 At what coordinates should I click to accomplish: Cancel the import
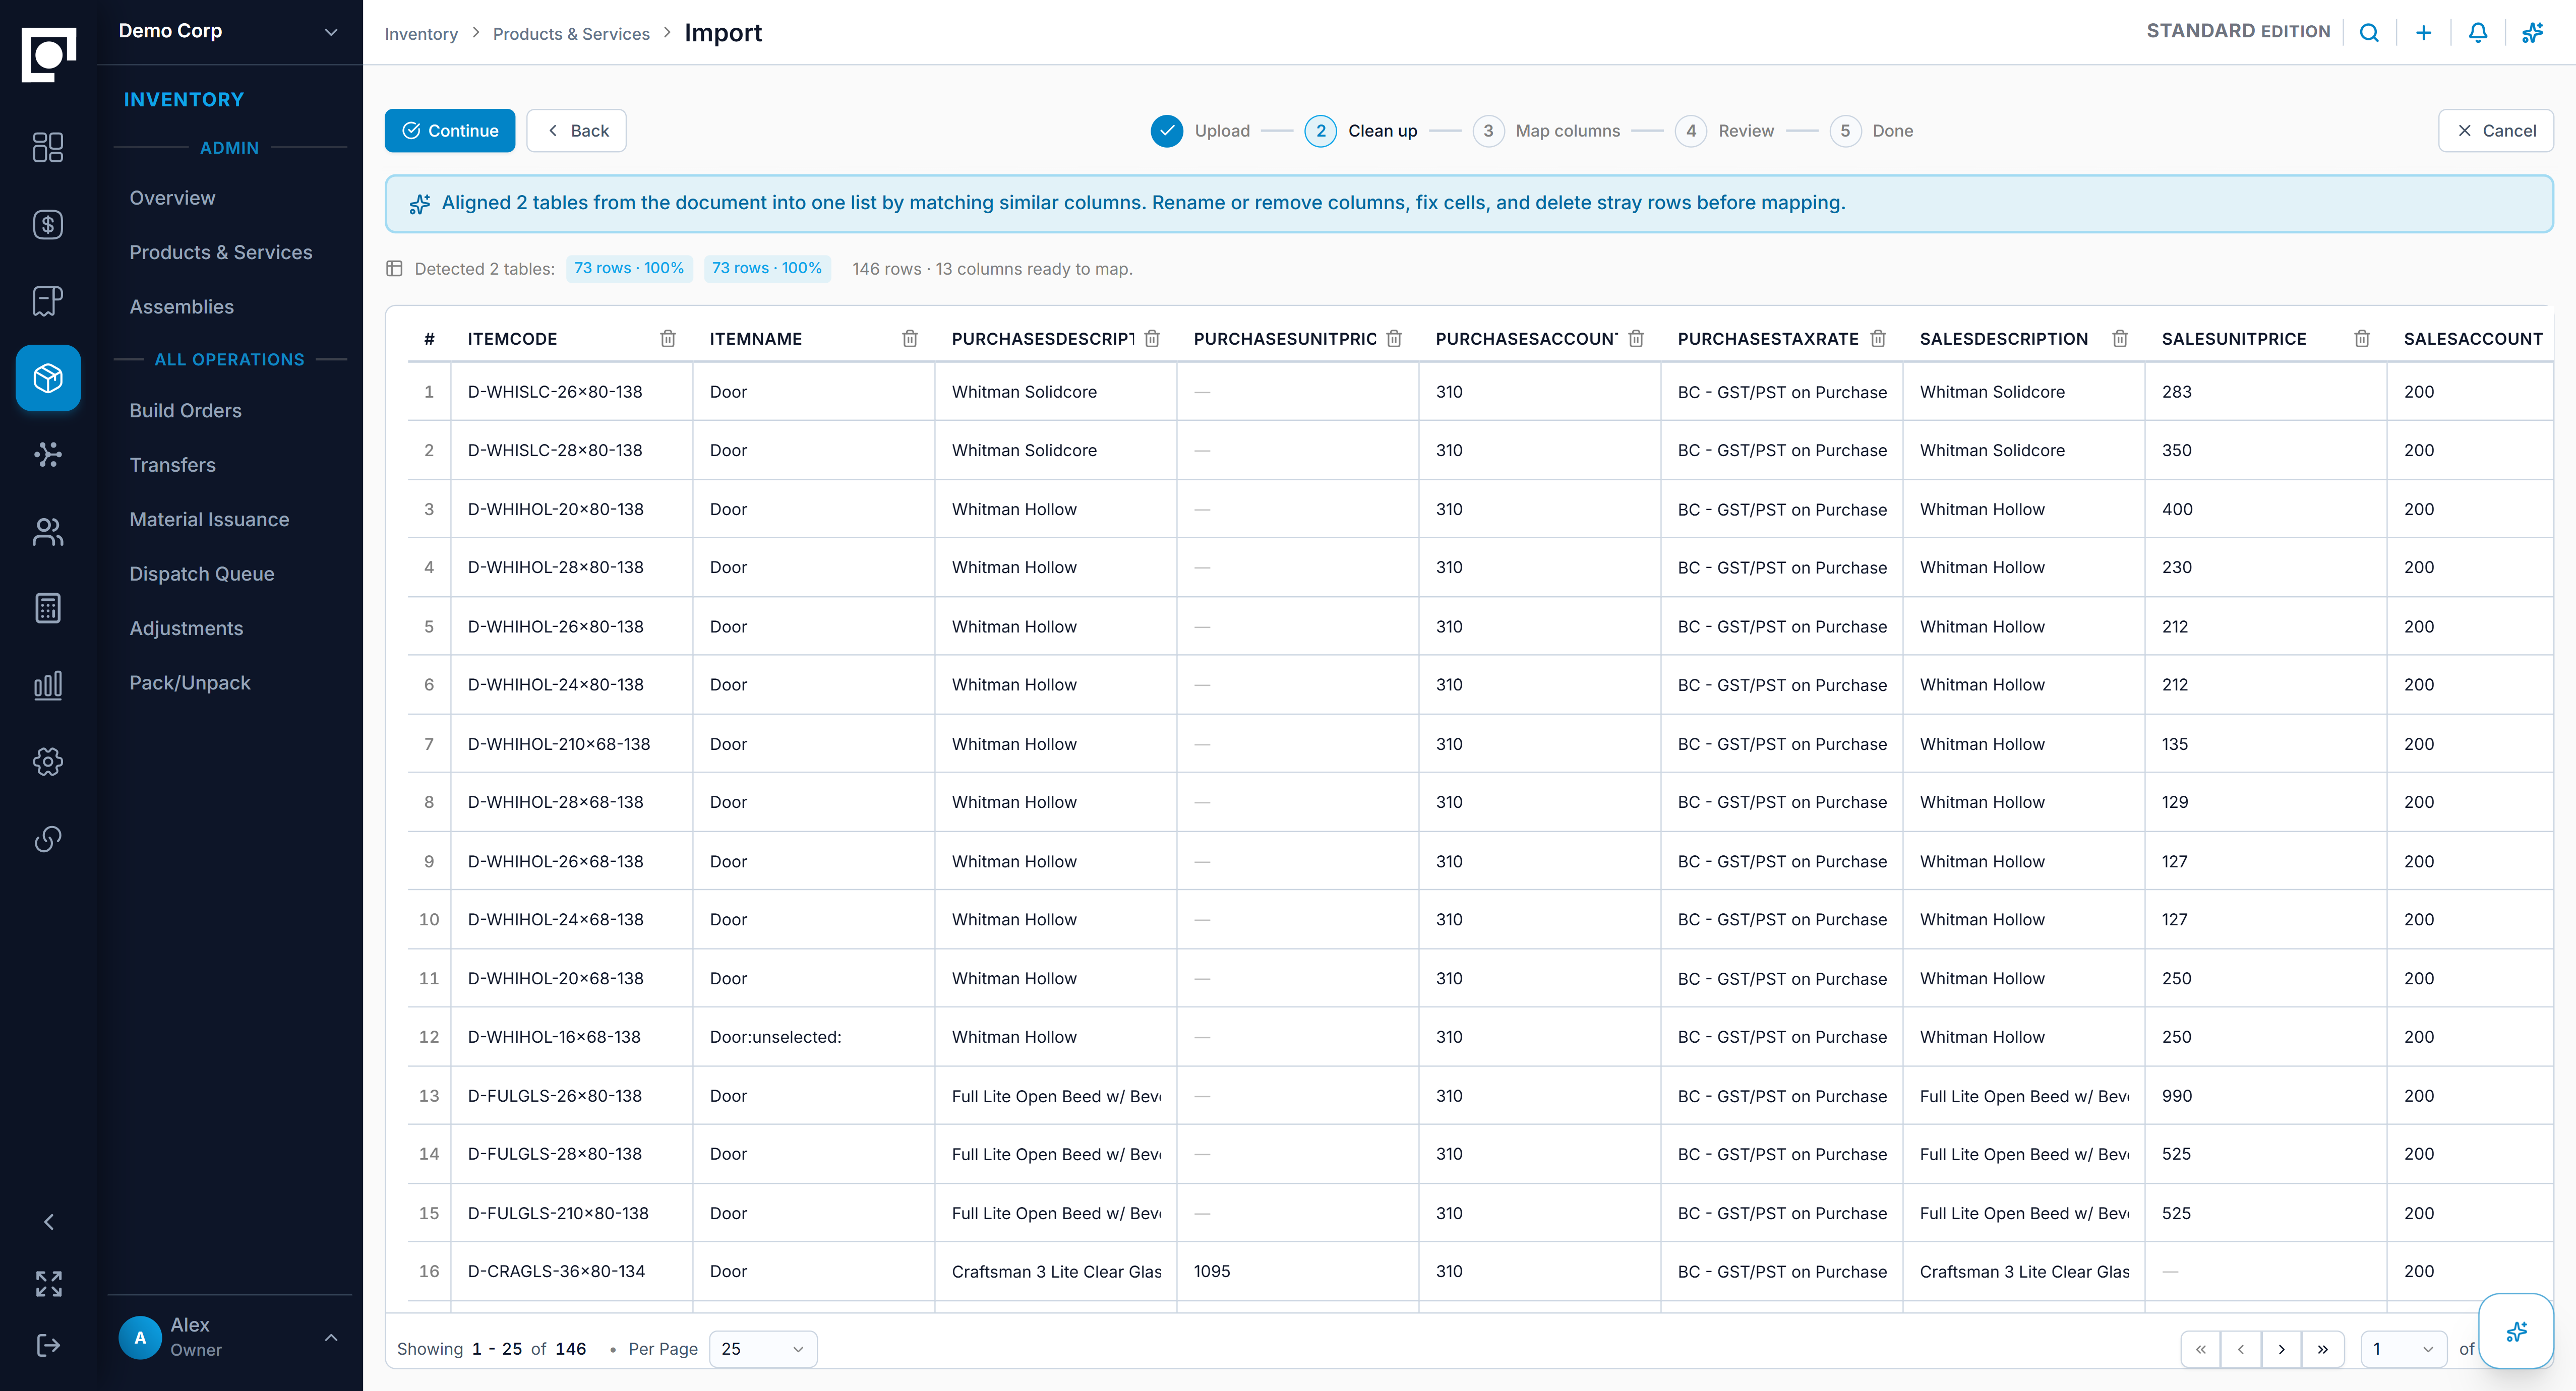(x=2496, y=131)
